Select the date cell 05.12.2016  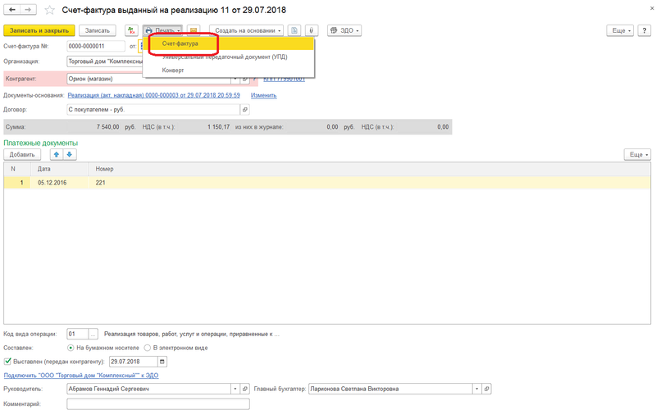click(59, 182)
